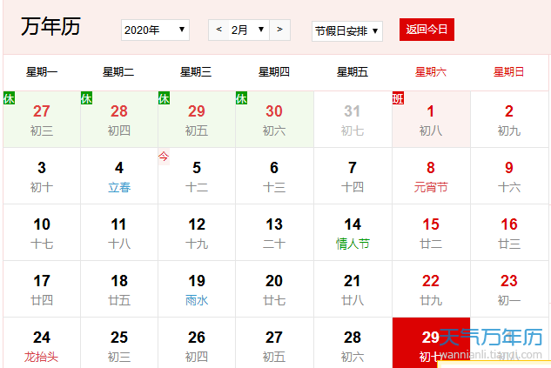The height and width of the screenshot is (368, 551).
Task: Select February 13 二十 cell
Action: pyautogui.click(x=274, y=232)
